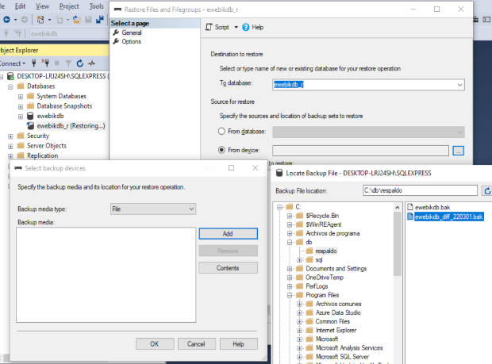This screenshot has width=492, height=364.
Task: Expand the Azure Data Studio folder node
Action: [299, 312]
